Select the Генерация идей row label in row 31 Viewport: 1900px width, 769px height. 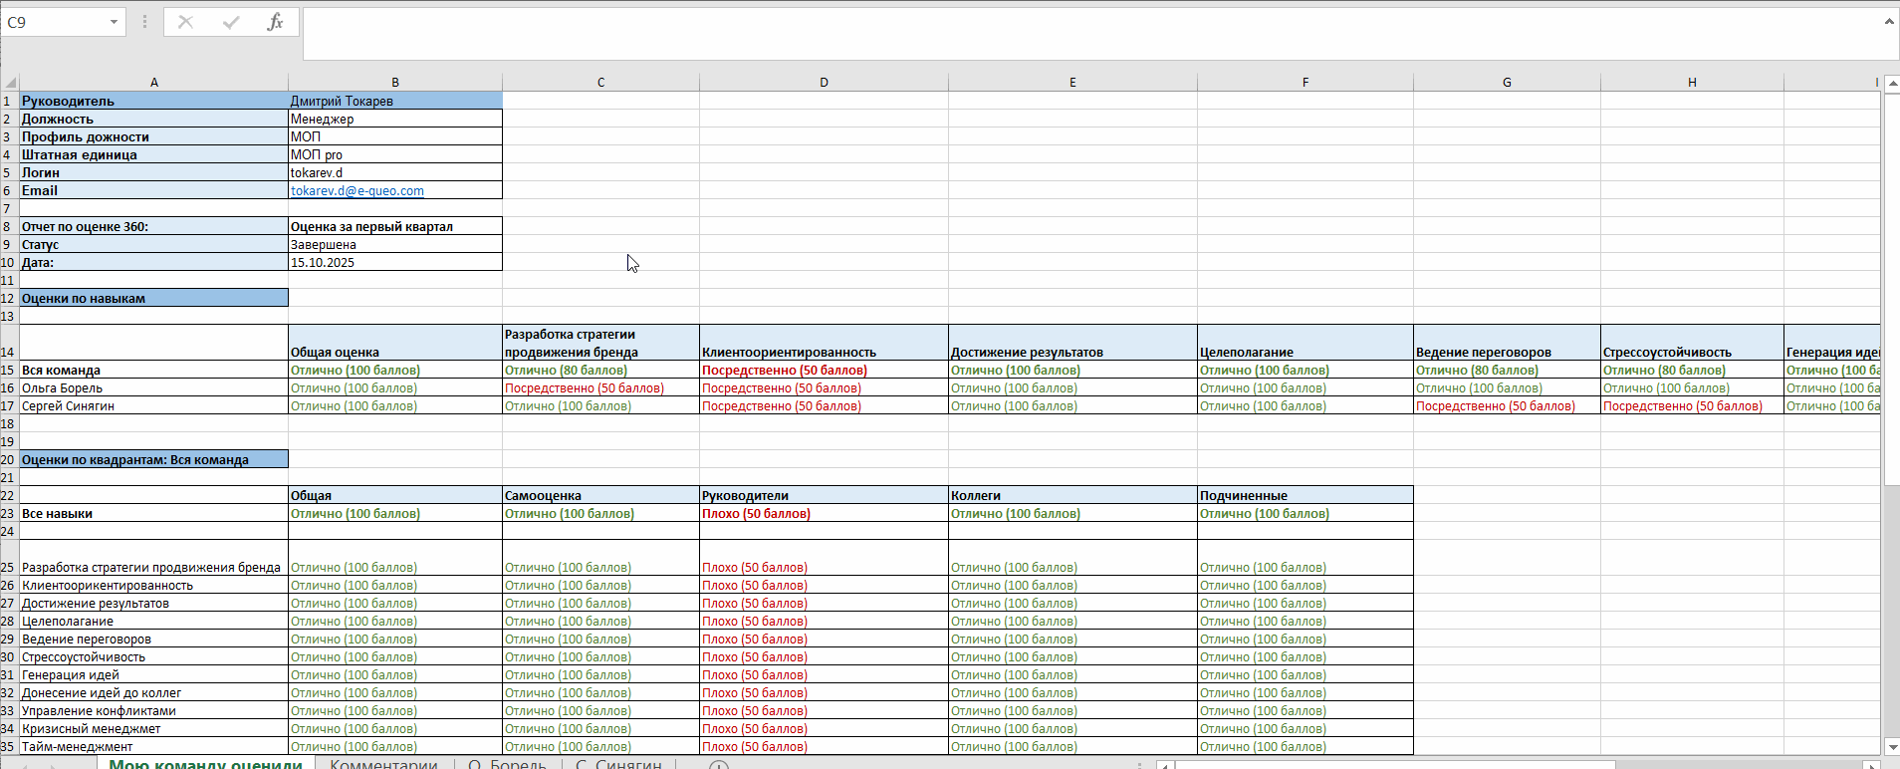[x=154, y=674]
